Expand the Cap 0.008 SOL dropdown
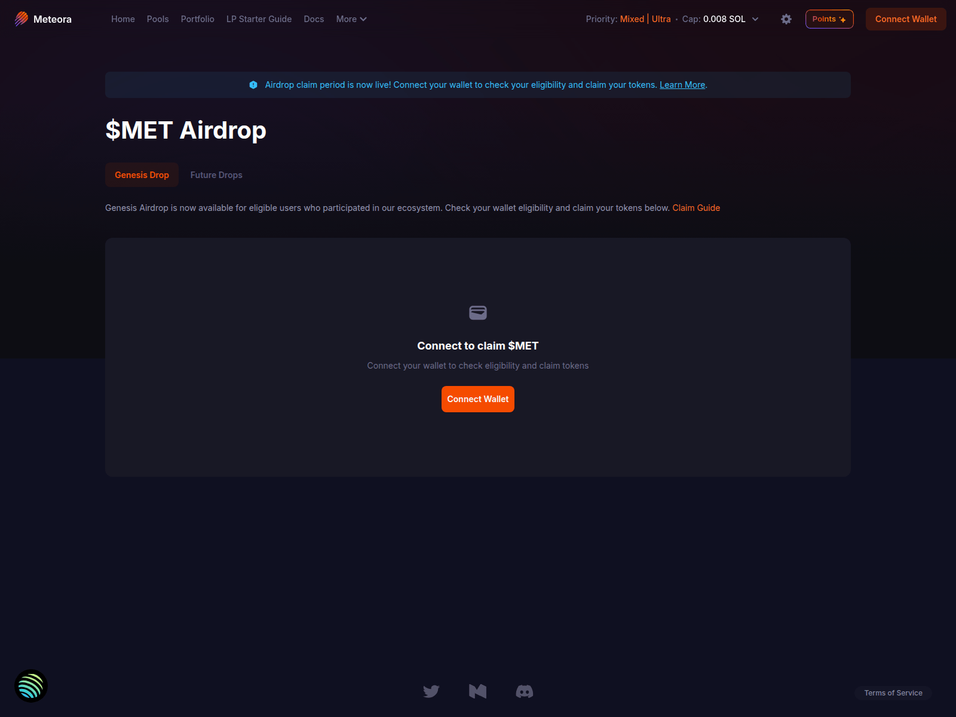This screenshot has height=717, width=956. click(756, 19)
